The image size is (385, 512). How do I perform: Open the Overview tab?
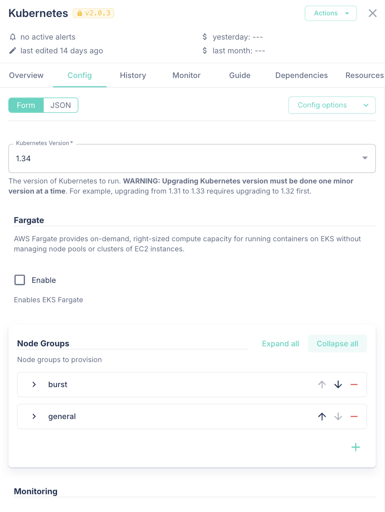[x=26, y=75]
